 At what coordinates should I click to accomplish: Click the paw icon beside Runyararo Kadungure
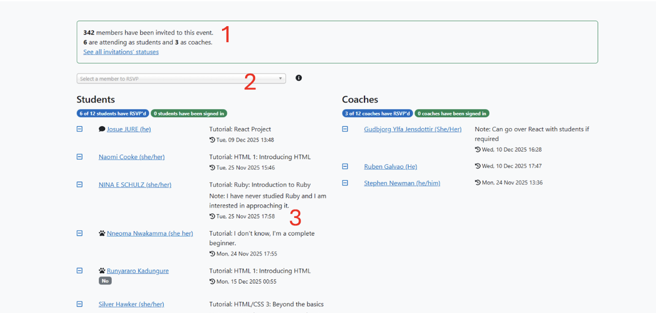(x=102, y=271)
